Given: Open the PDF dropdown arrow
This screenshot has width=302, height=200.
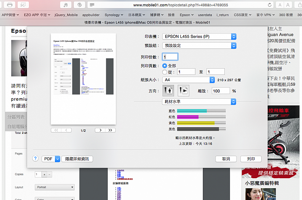Looking at the screenshot, I should coord(57,159).
